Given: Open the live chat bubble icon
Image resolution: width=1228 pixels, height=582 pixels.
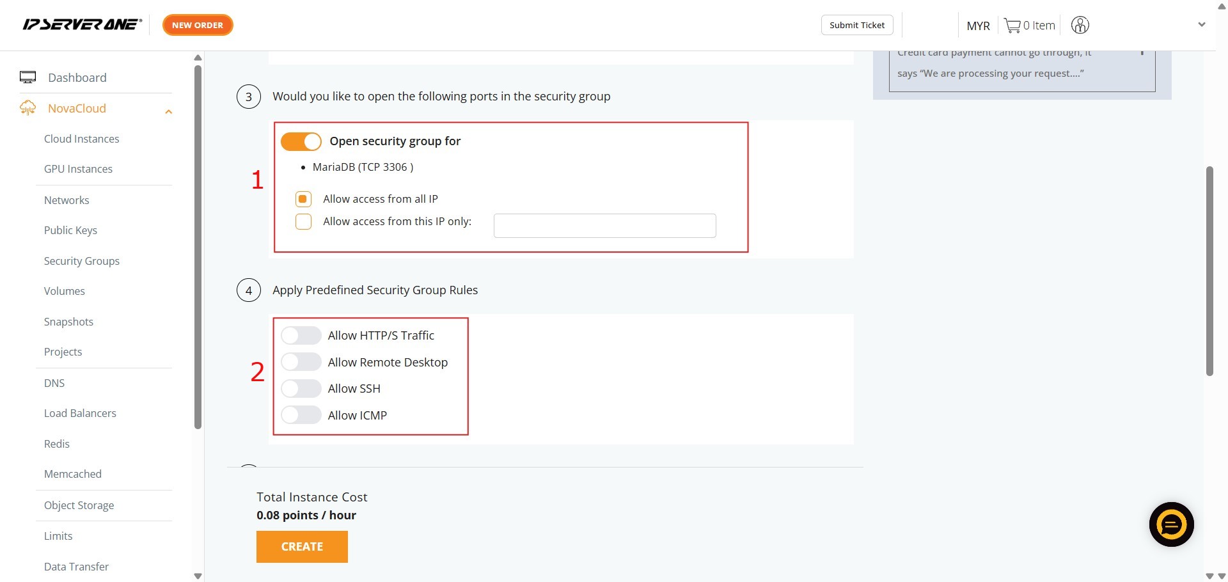Looking at the screenshot, I should (x=1171, y=524).
